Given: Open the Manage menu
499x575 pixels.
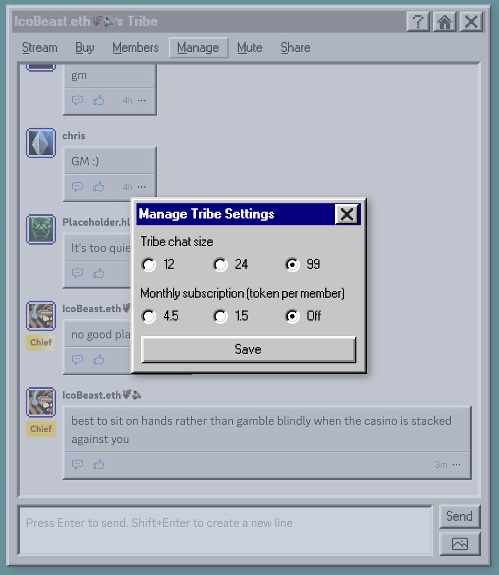Looking at the screenshot, I should [198, 47].
